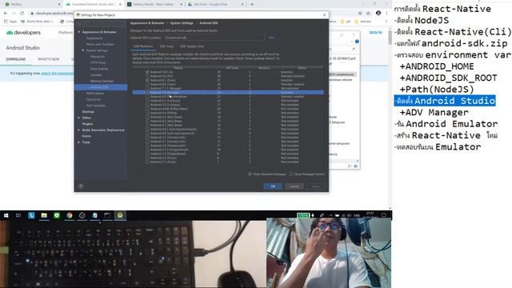Reload the Chrome page

click(x=22, y=13)
